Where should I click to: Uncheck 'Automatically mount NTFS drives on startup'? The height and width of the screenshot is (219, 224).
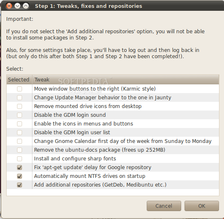(20, 176)
